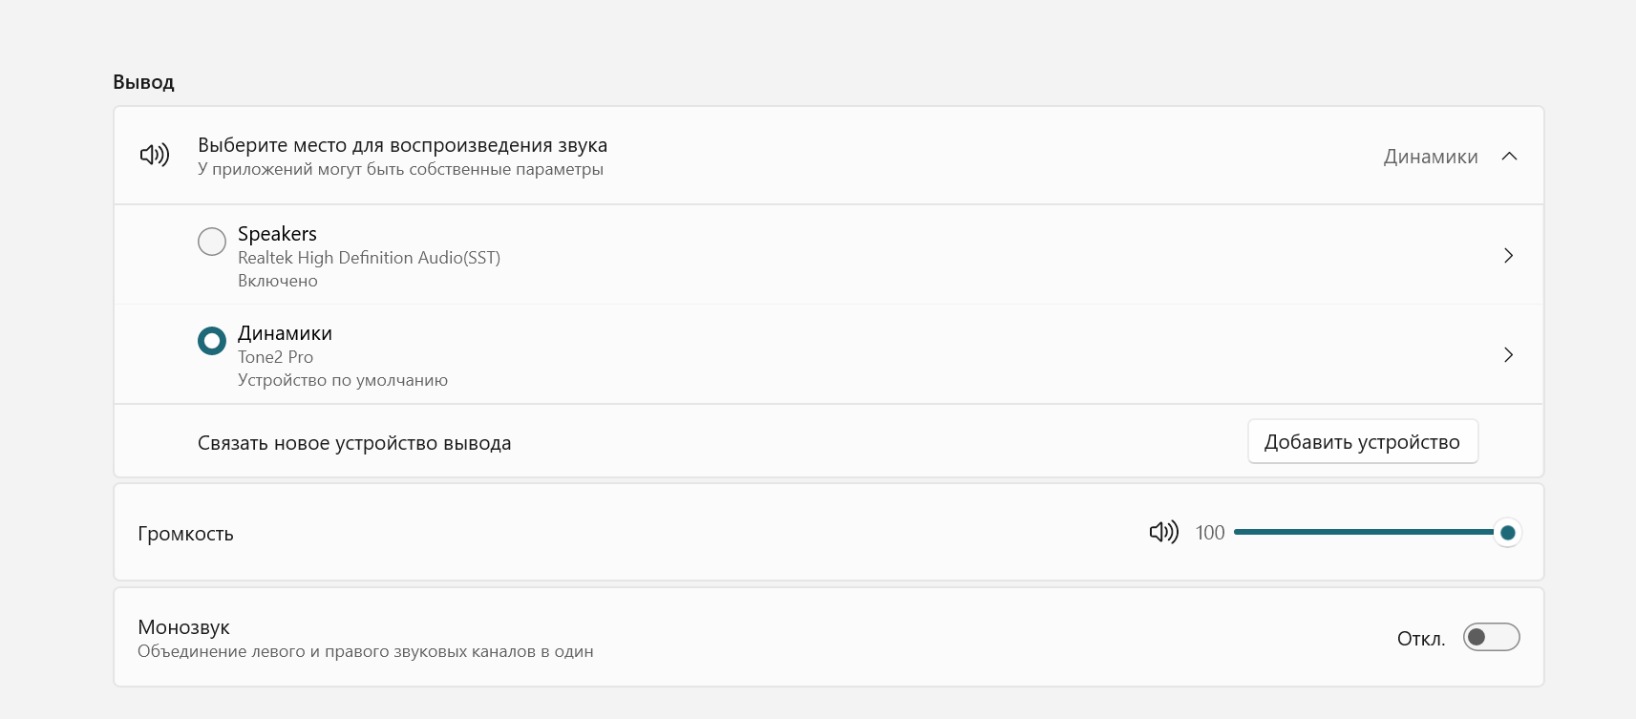
Task: Click the Откл. label next to the mono toggle
Action: tap(1420, 639)
